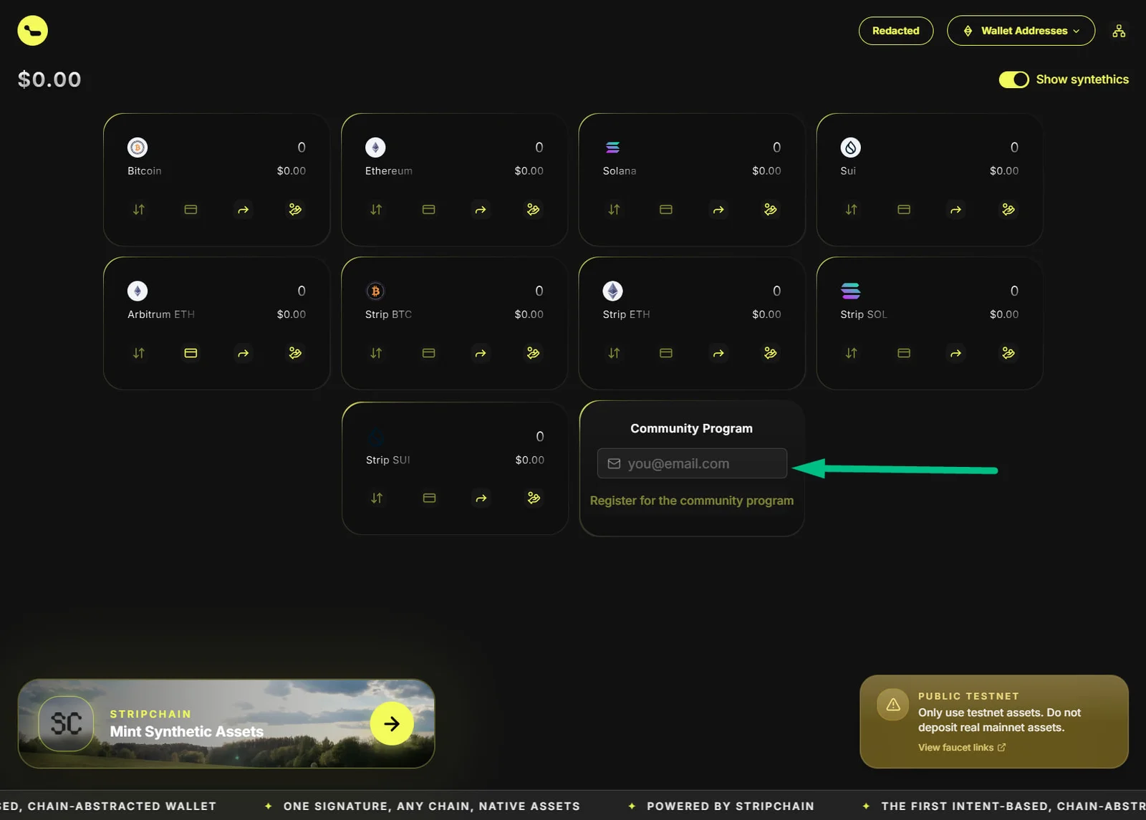Click the yellow Strip logo icon
Viewport: 1146px width, 820px height.
coord(32,31)
